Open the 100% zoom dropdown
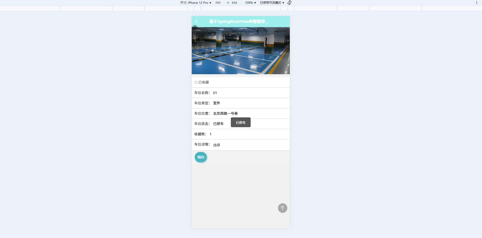482x238 pixels. 250,3
